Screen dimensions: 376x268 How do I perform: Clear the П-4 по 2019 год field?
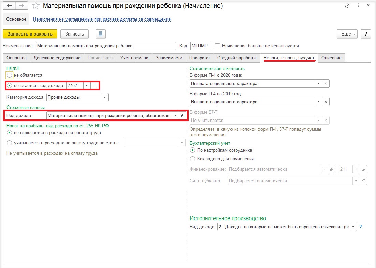[x=326, y=102]
